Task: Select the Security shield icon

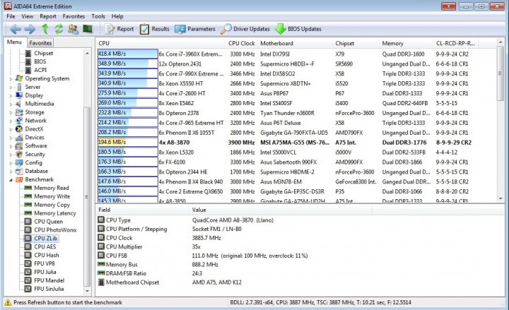Action: [x=19, y=155]
